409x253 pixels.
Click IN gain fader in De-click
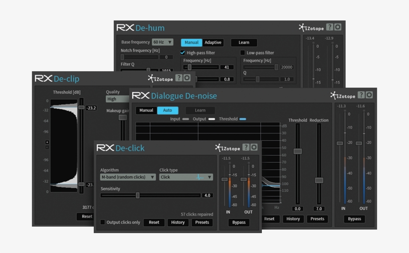[x=224, y=179]
